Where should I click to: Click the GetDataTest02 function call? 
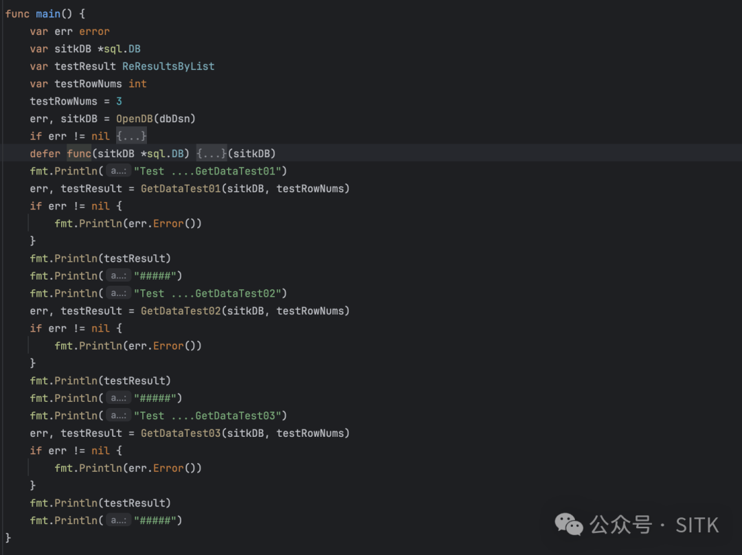click(x=181, y=310)
